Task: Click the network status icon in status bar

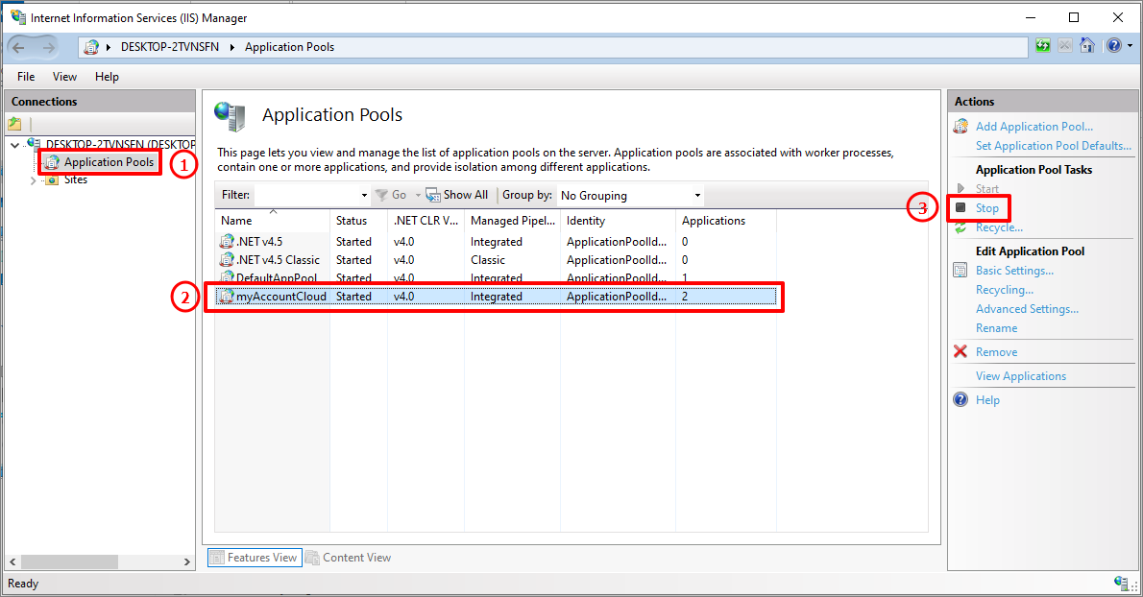Action: [x=1121, y=583]
